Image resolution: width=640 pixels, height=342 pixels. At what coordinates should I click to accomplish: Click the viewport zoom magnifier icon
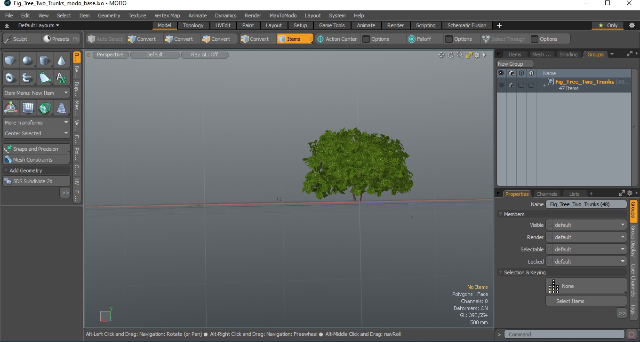[x=460, y=55]
